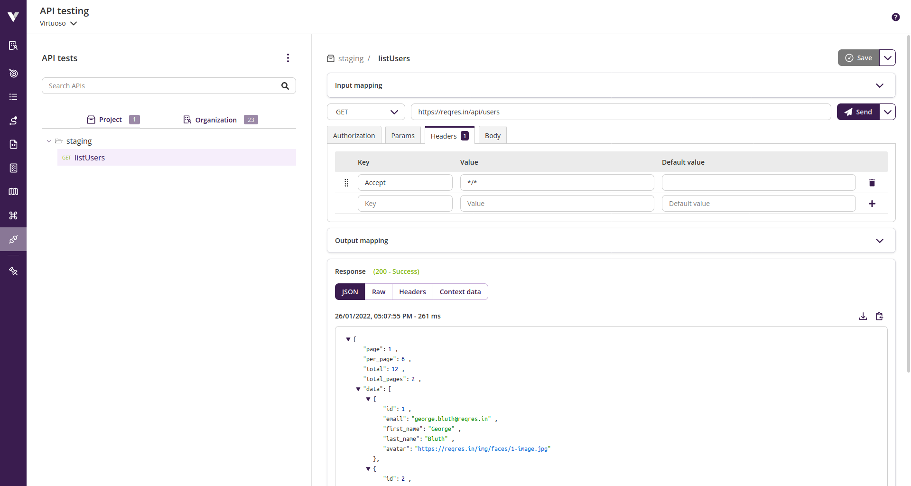Download the JSON response
911x486 pixels.
pos(863,316)
